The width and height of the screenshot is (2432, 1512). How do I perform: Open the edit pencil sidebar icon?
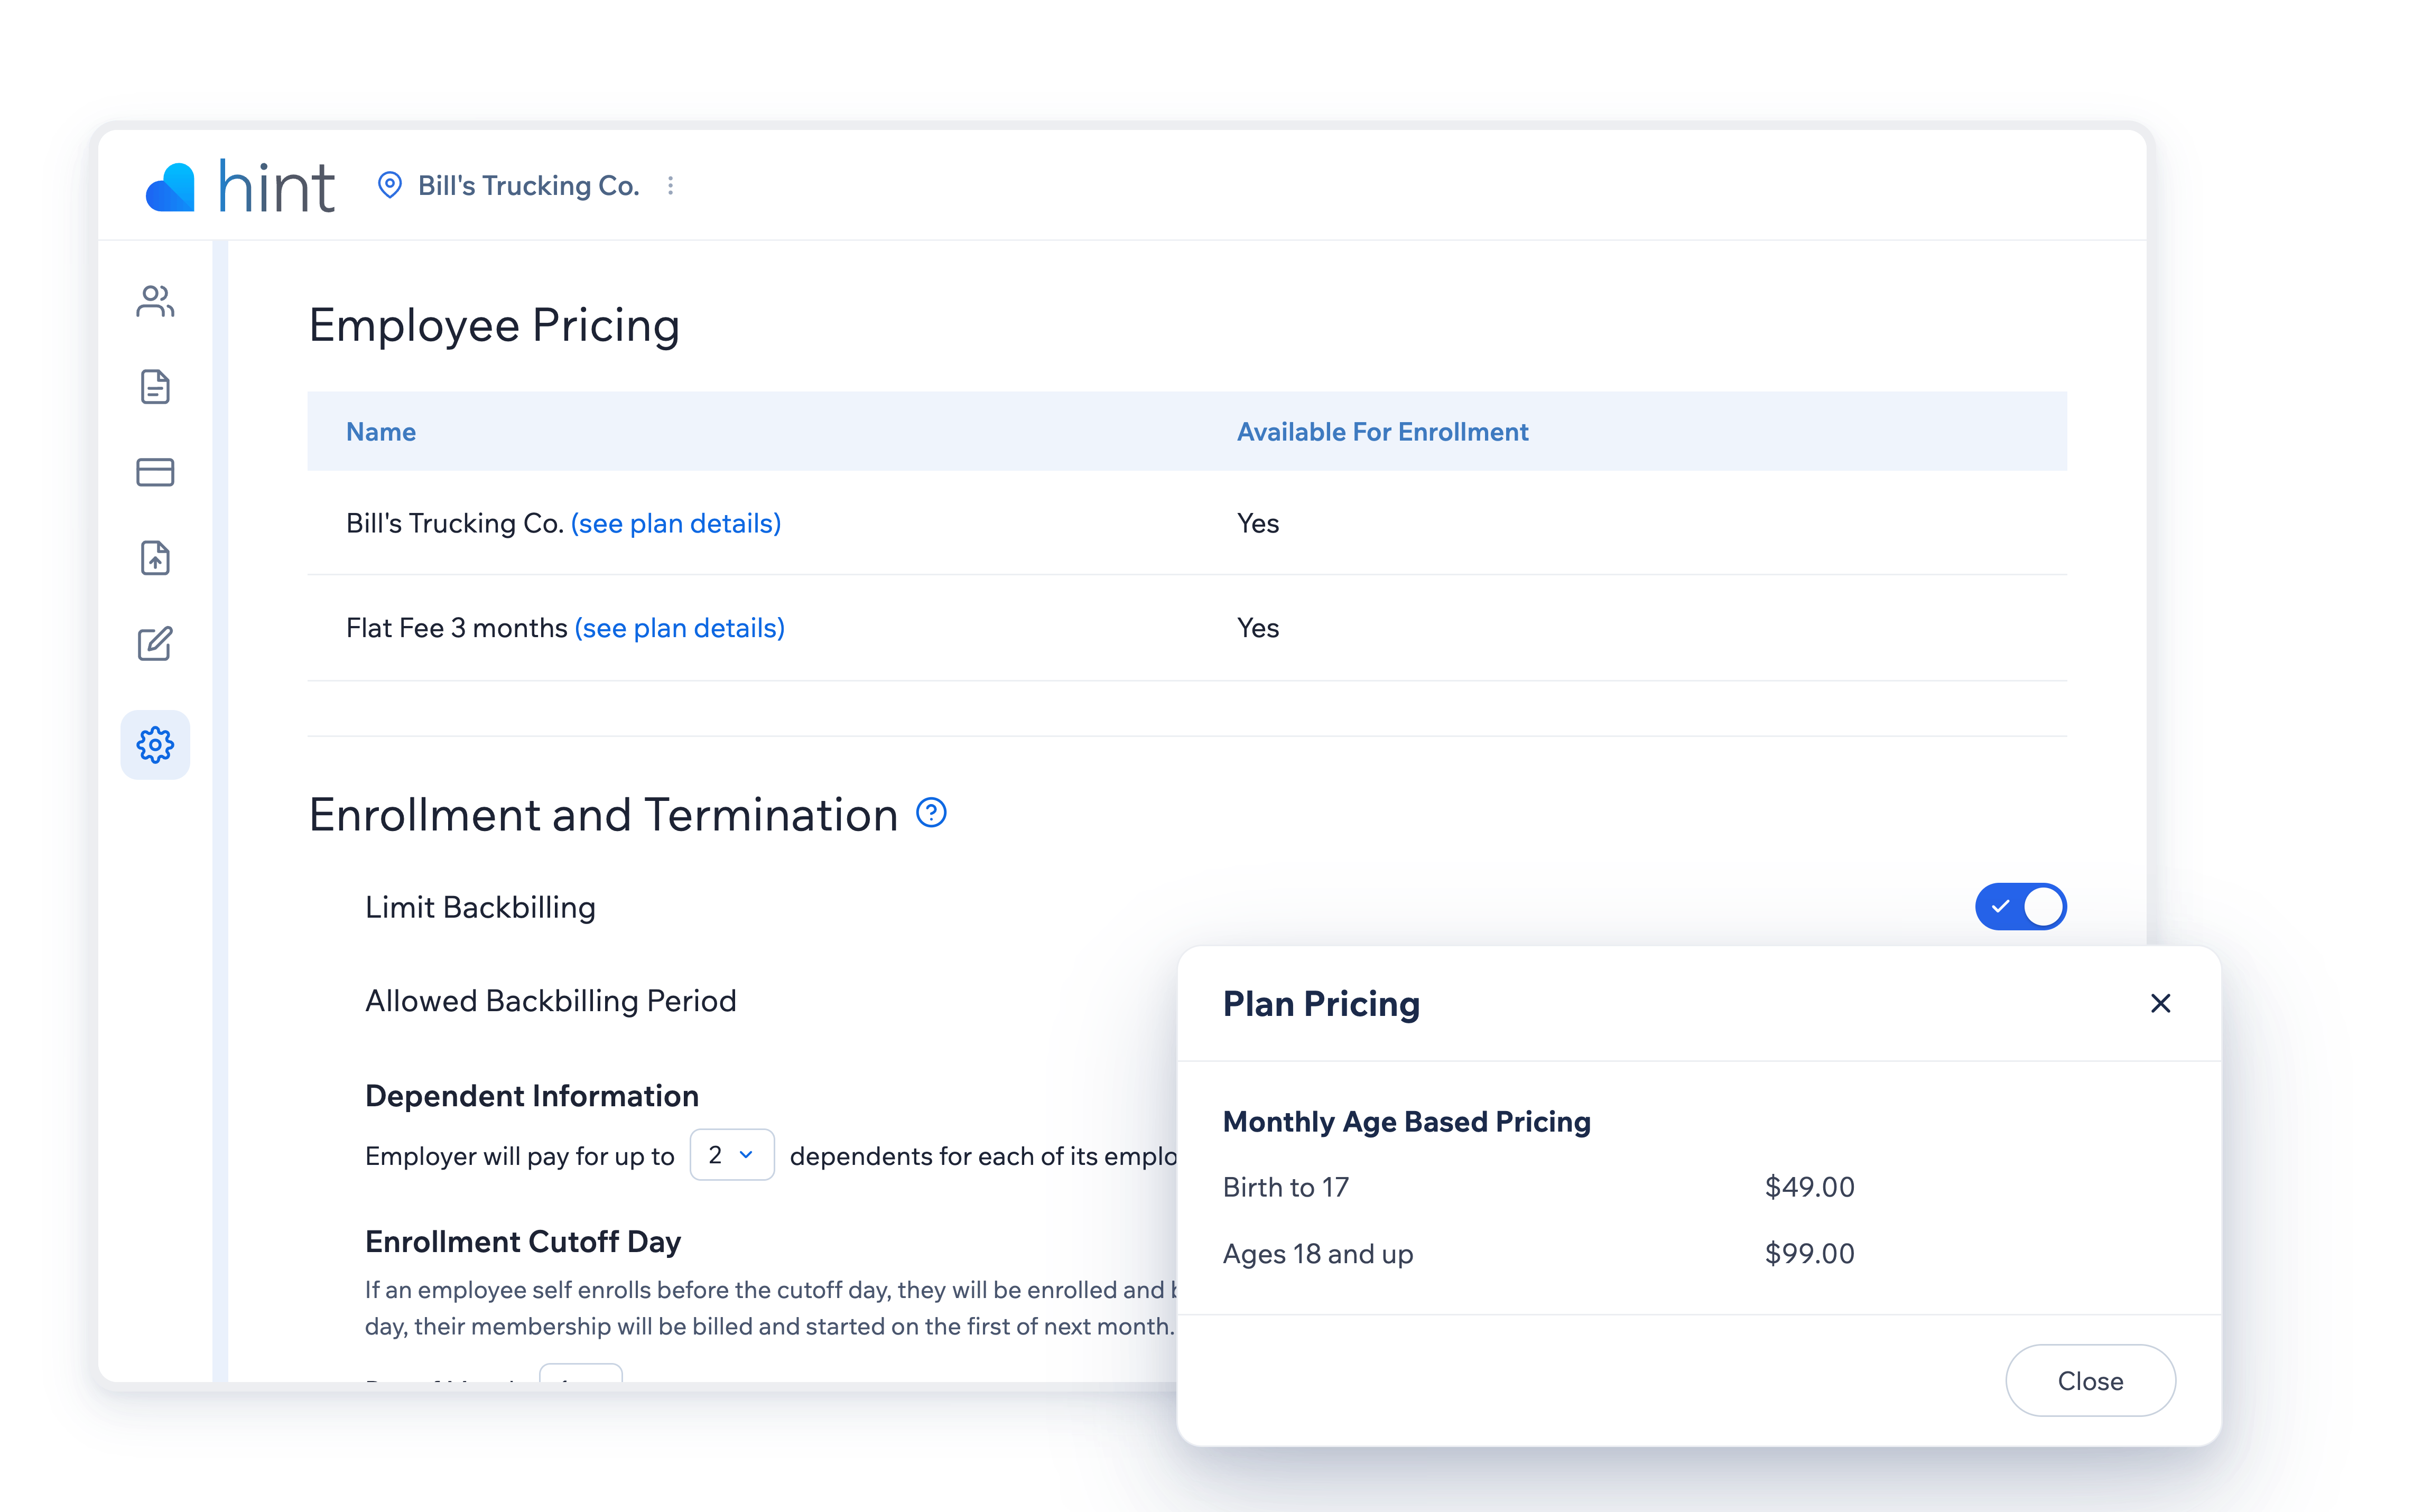click(x=155, y=643)
